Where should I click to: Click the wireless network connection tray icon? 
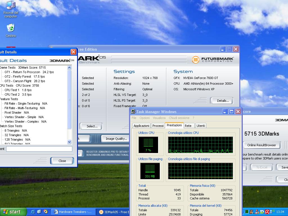point(272,211)
